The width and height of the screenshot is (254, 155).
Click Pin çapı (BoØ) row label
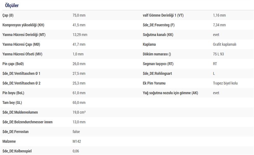click(13, 64)
